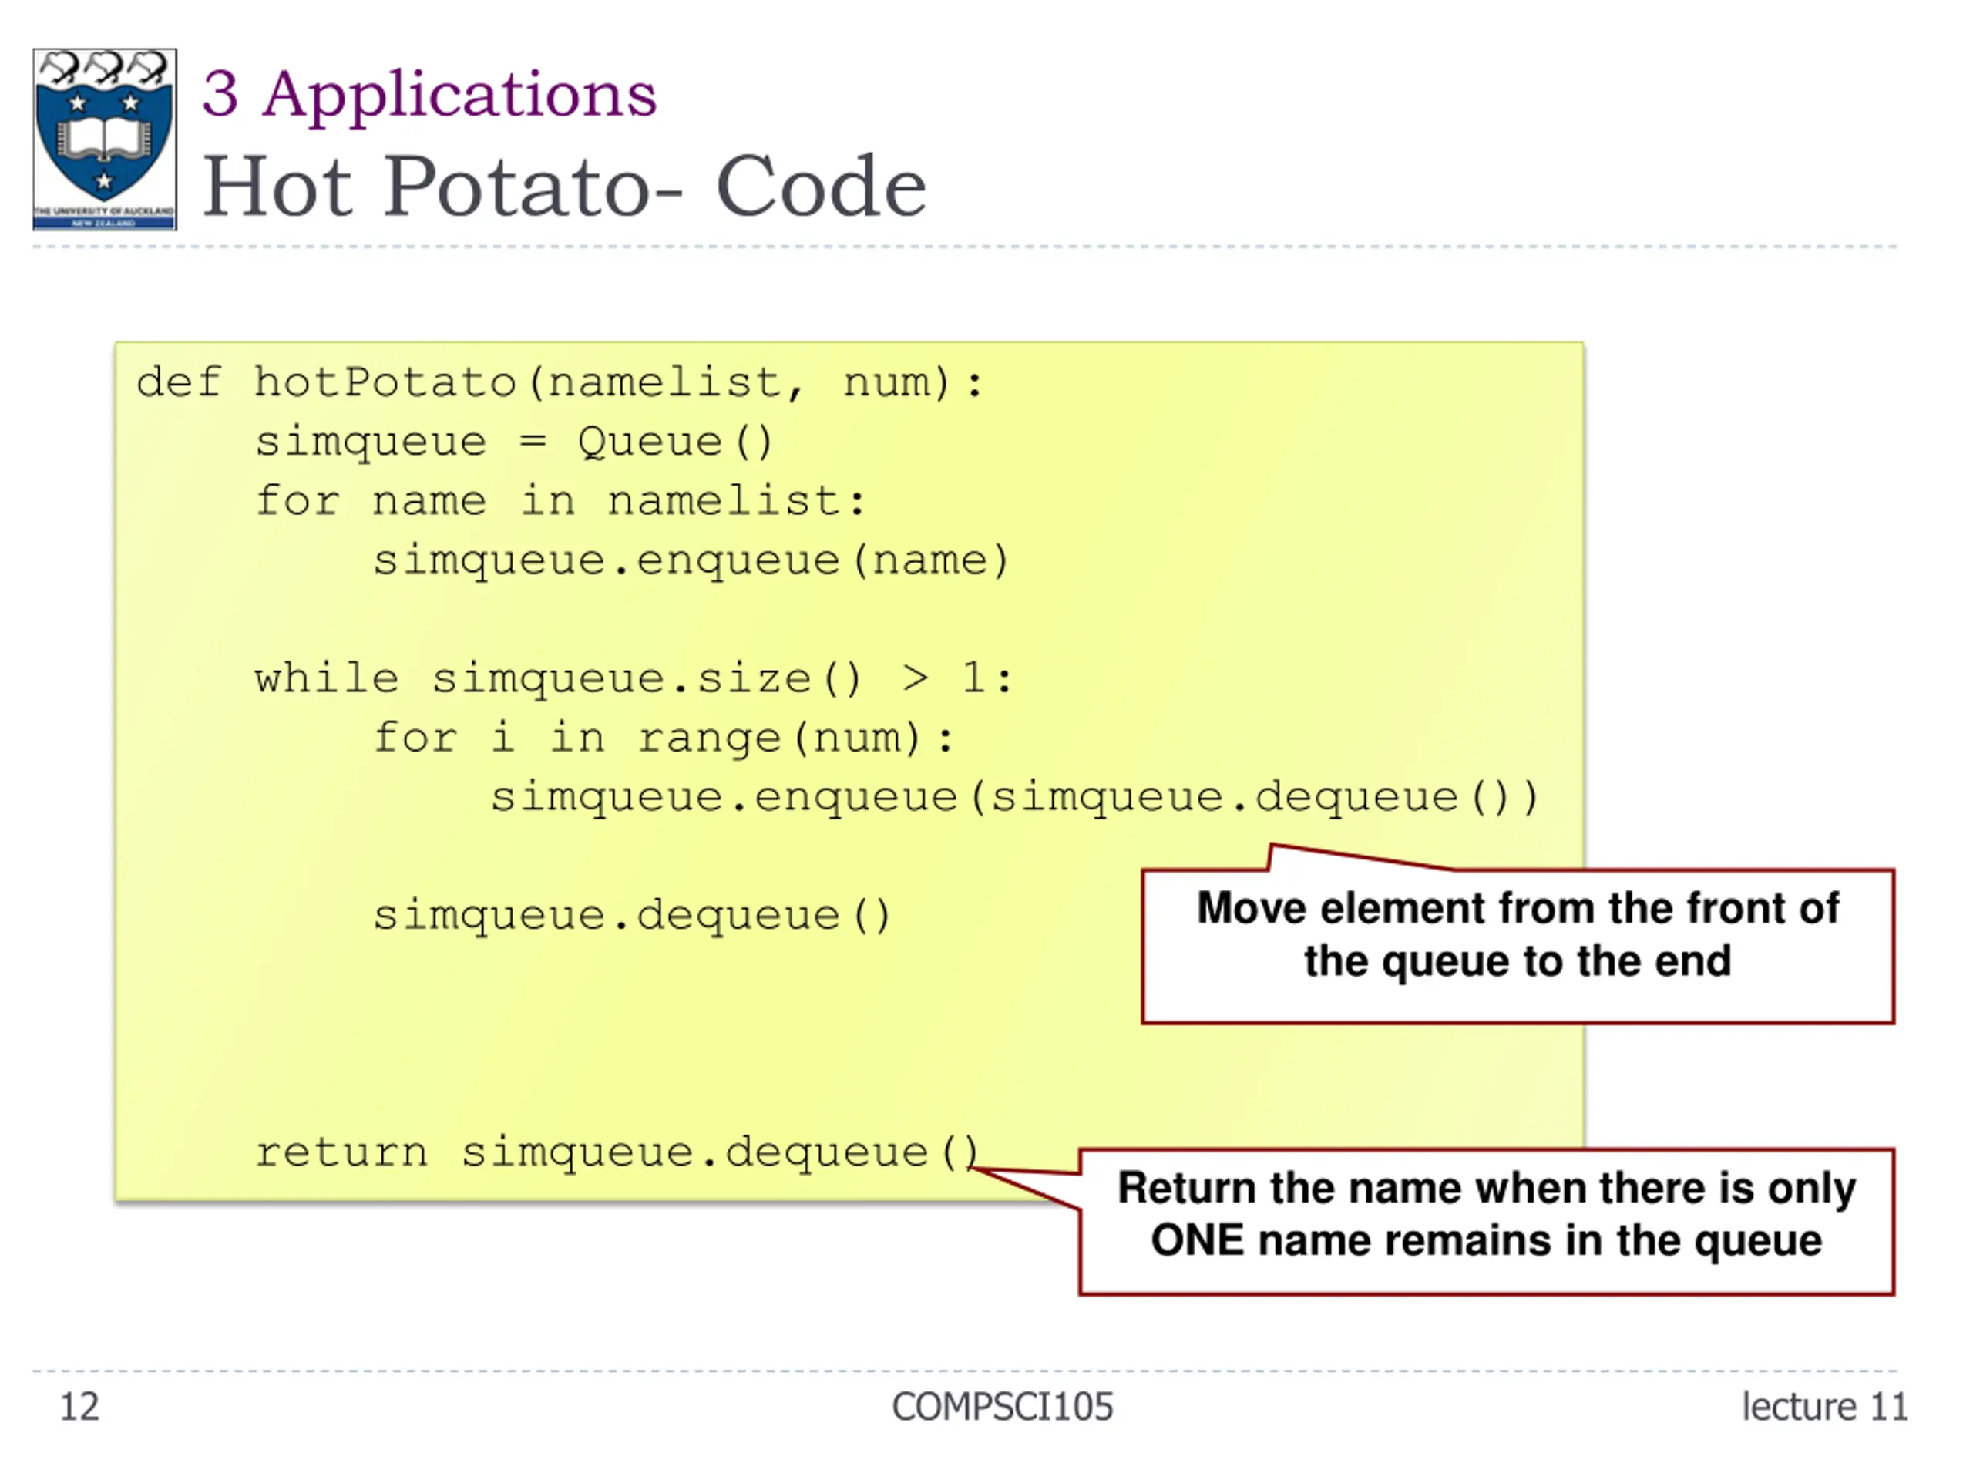Click the standalone 'simqueue.dequeue()' line
This screenshot has height=1480, width=1973.
631,915
